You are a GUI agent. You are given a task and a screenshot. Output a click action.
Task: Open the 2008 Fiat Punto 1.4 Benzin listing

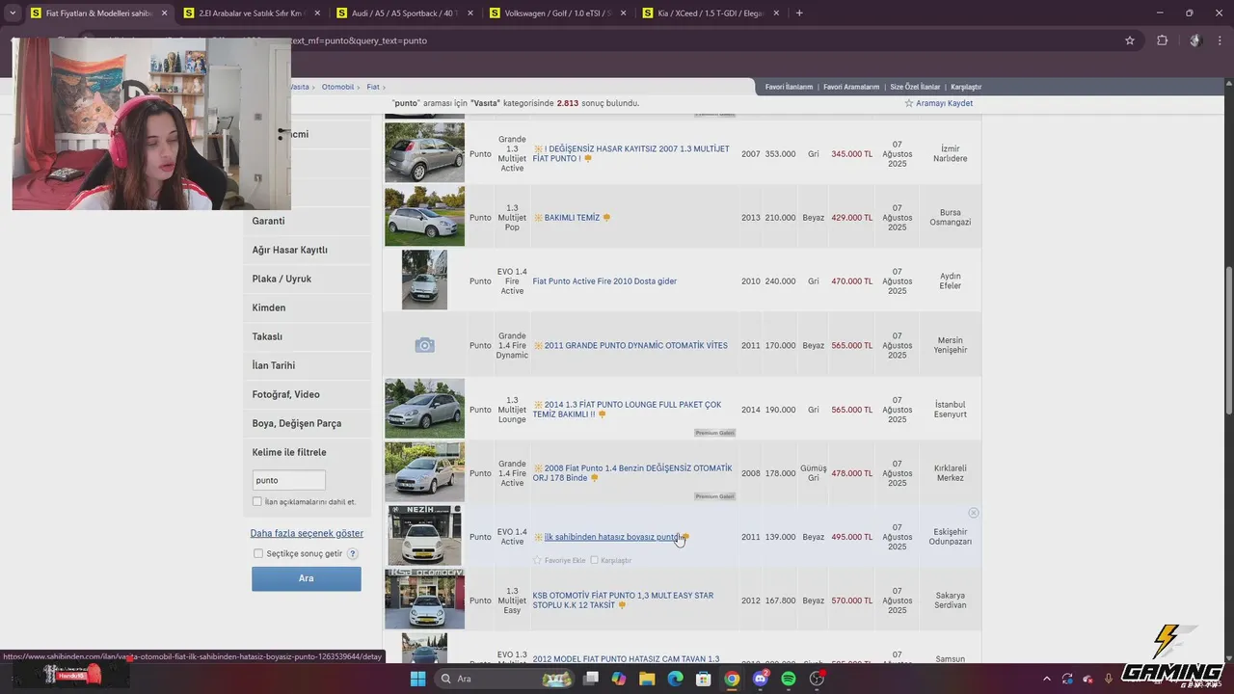pyautogui.click(x=632, y=472)
